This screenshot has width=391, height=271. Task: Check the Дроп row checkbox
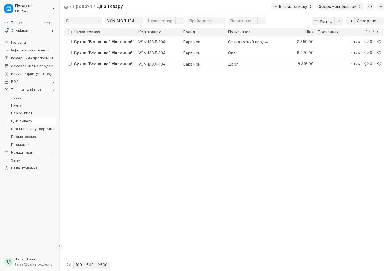[70, 64]
